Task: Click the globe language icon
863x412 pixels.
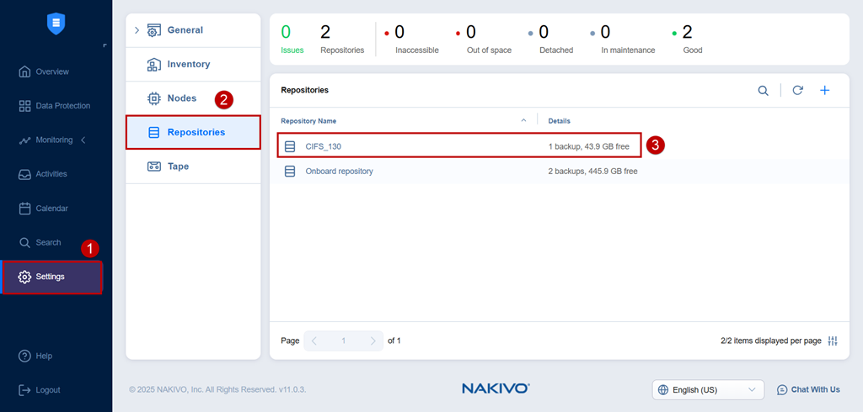Action: tap(663, 390)
